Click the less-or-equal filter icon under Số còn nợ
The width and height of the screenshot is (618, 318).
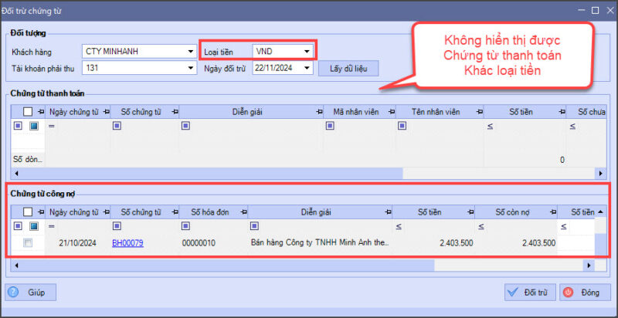[480, 226]
